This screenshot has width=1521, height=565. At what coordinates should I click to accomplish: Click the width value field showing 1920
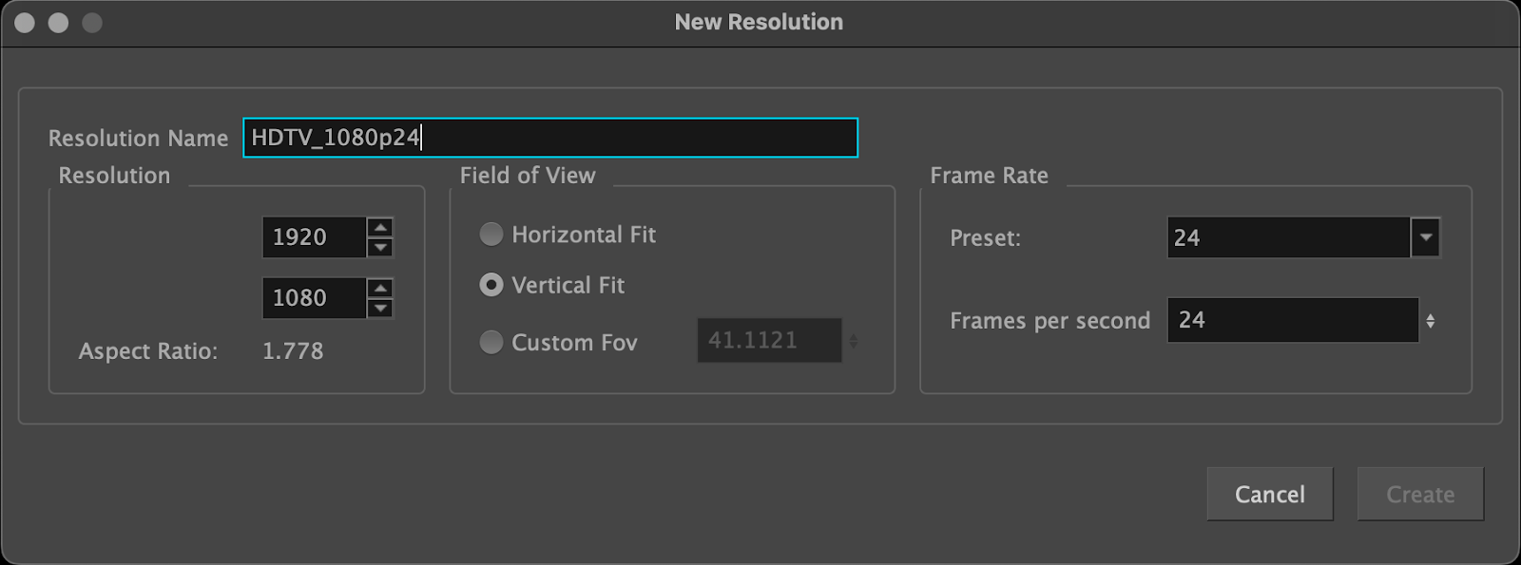(313, 237)
